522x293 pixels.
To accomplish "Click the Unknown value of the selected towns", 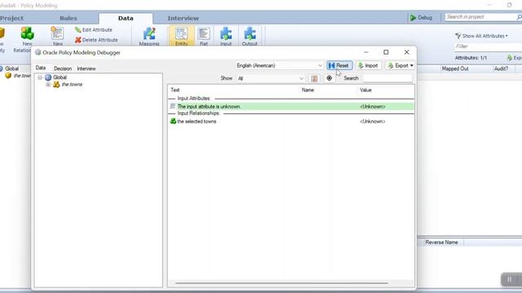I will tap(373, 121).
